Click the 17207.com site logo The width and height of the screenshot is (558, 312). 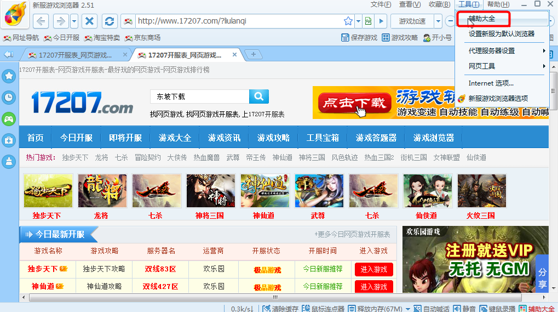click(82, 102)
